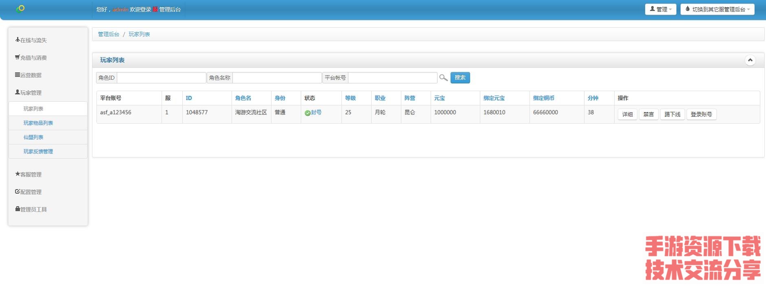The image size is (766, 286).
Task: Open the 客服管理 sidebar menu
Action: point(28,175)
